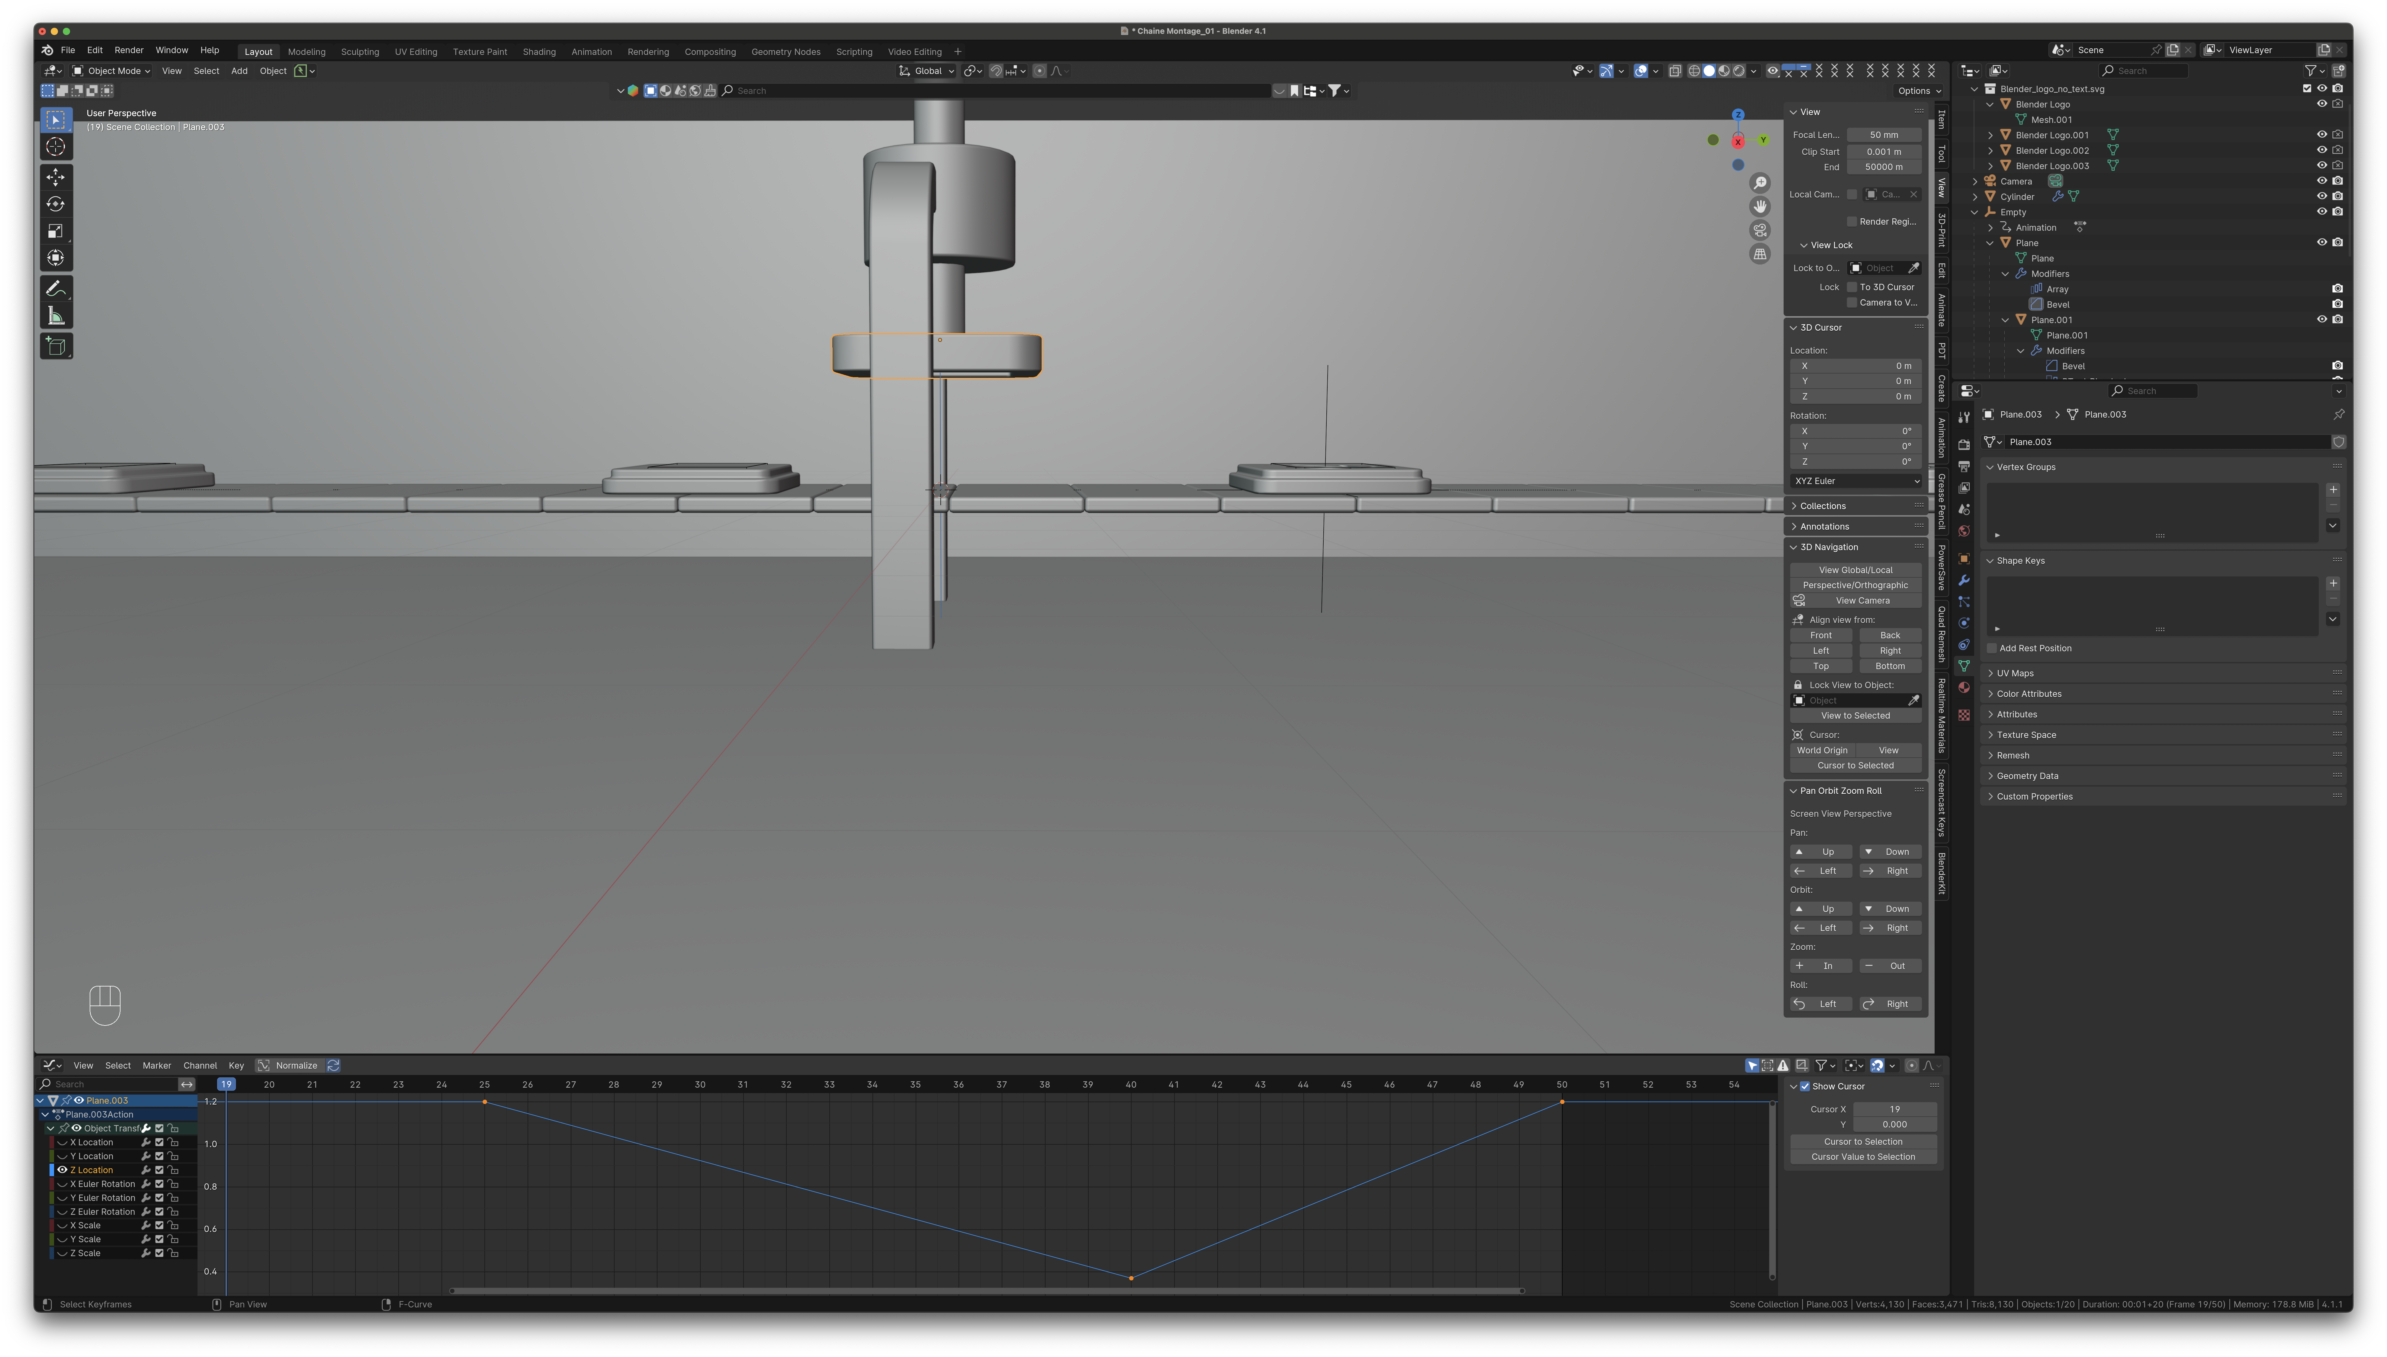Check the Add Rest Position box
2387x1357 pixels.
[1992, 649]
